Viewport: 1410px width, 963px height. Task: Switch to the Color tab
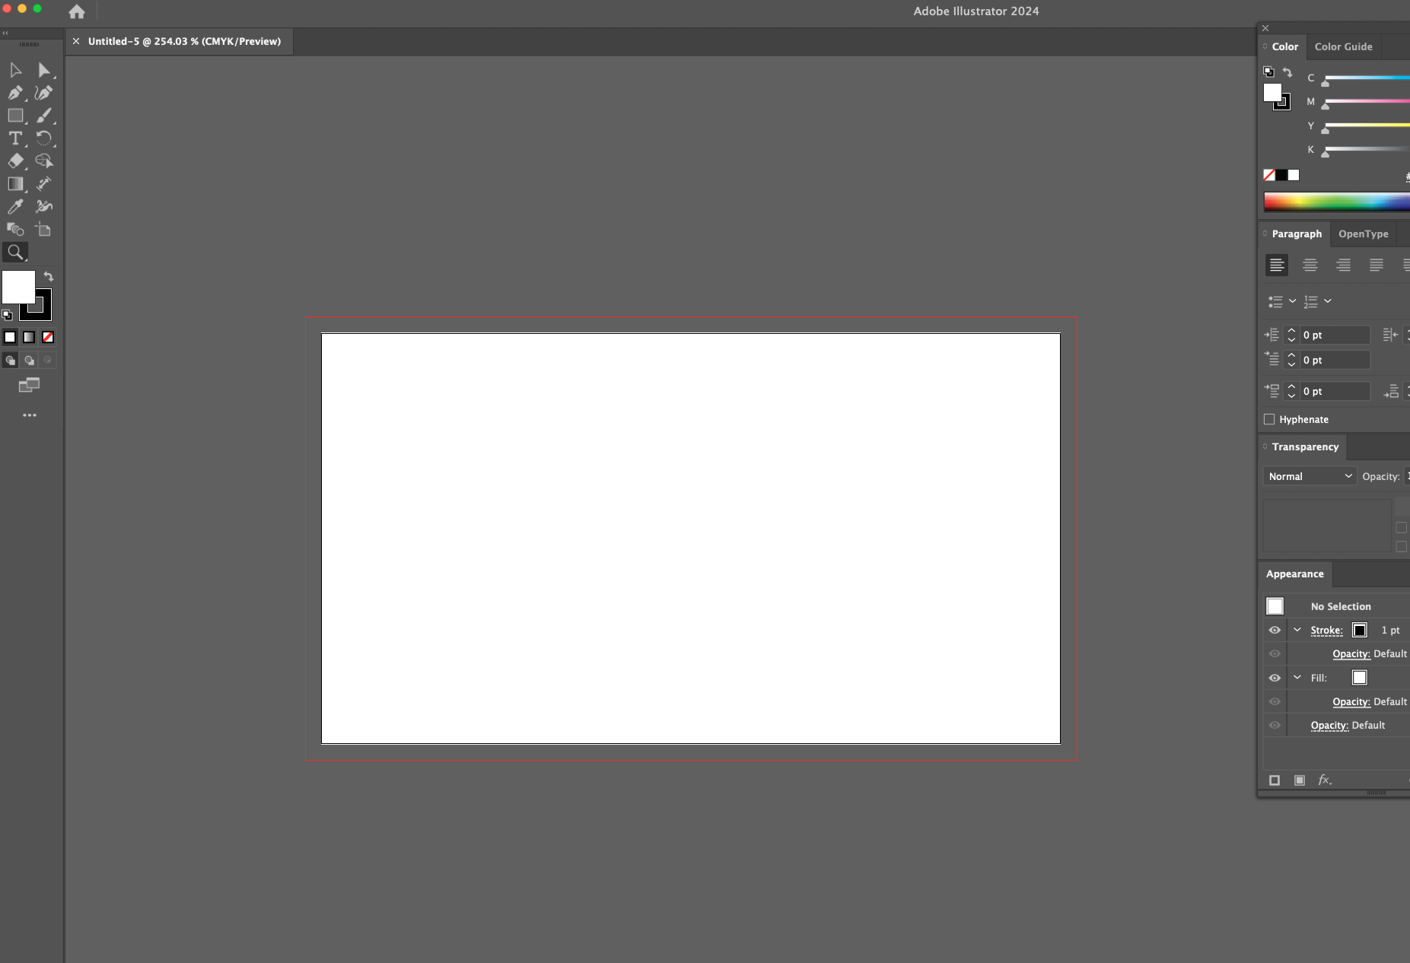[x=1284, y=46]
